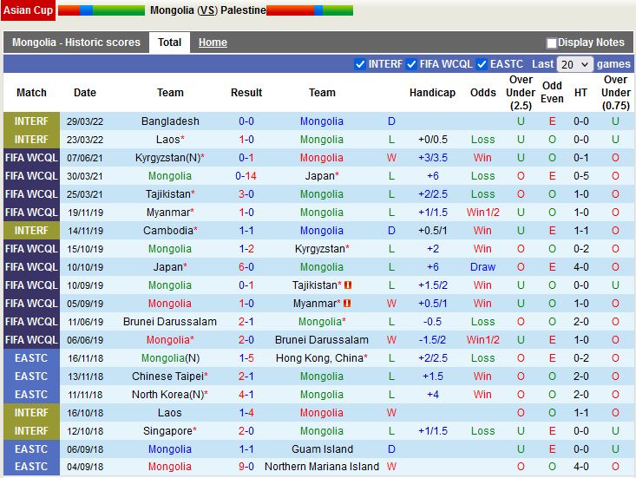636x478 pixels.
Task: Click the Handicap column header
Action: [432, 93]
